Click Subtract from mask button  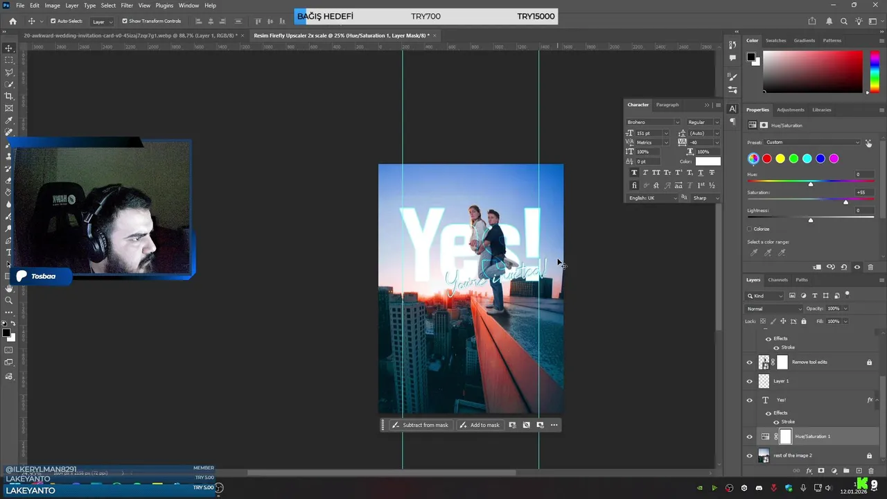420,425
